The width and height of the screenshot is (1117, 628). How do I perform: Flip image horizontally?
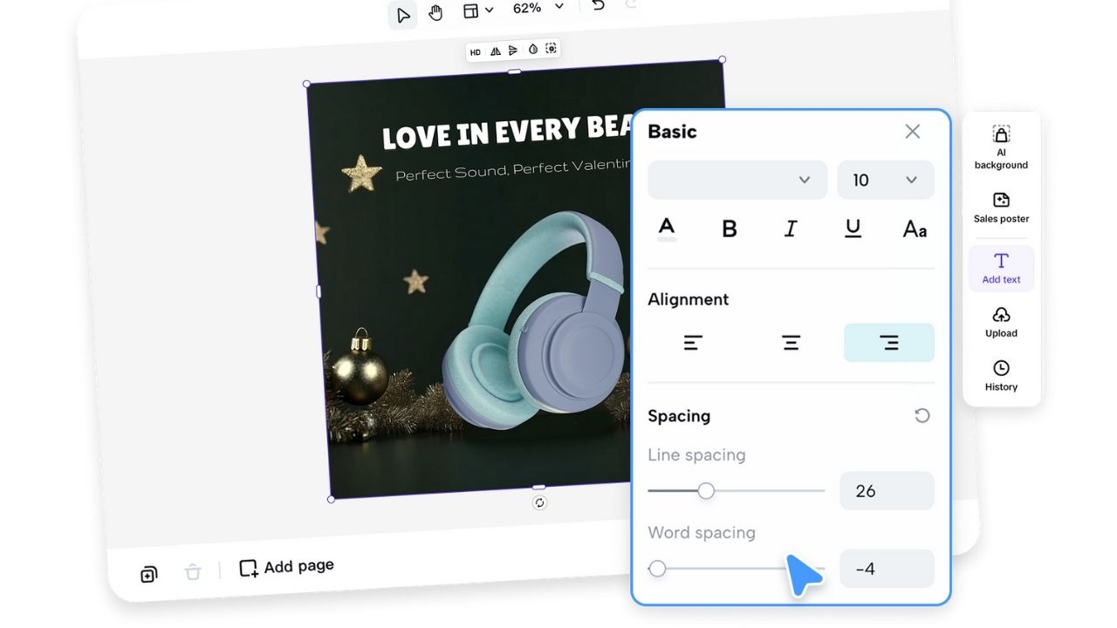[x=495, y=51]
